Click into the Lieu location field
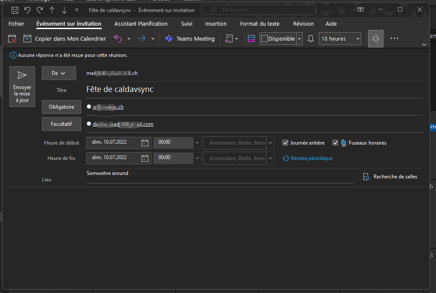 pos(220,177)
